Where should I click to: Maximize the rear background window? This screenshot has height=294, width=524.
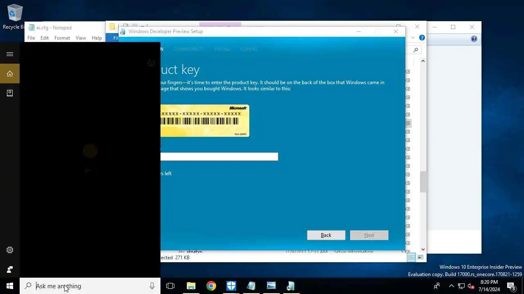(x=453, y=27)
